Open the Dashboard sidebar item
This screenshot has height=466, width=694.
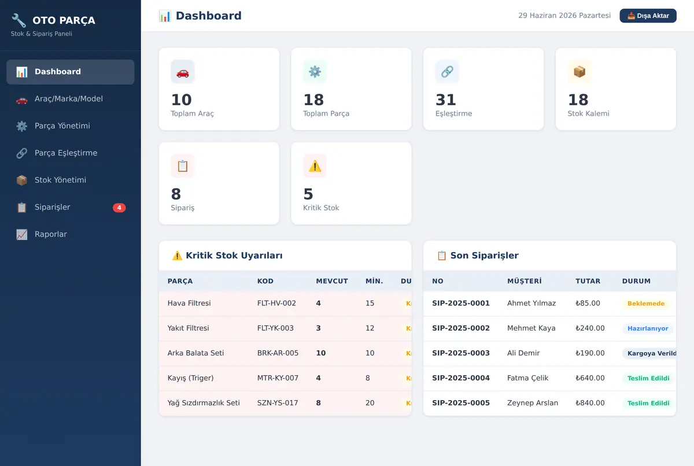71,72
